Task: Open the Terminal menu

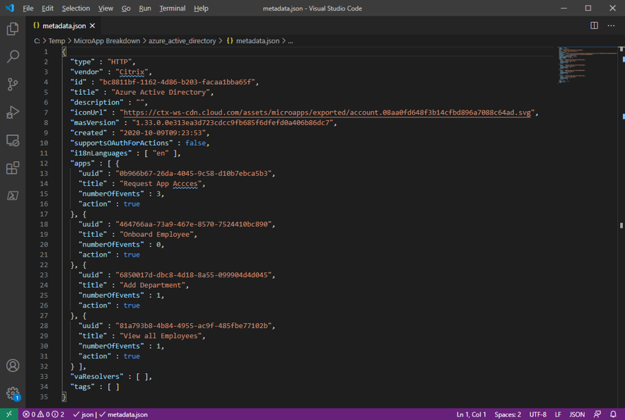Action: (173, 8)
